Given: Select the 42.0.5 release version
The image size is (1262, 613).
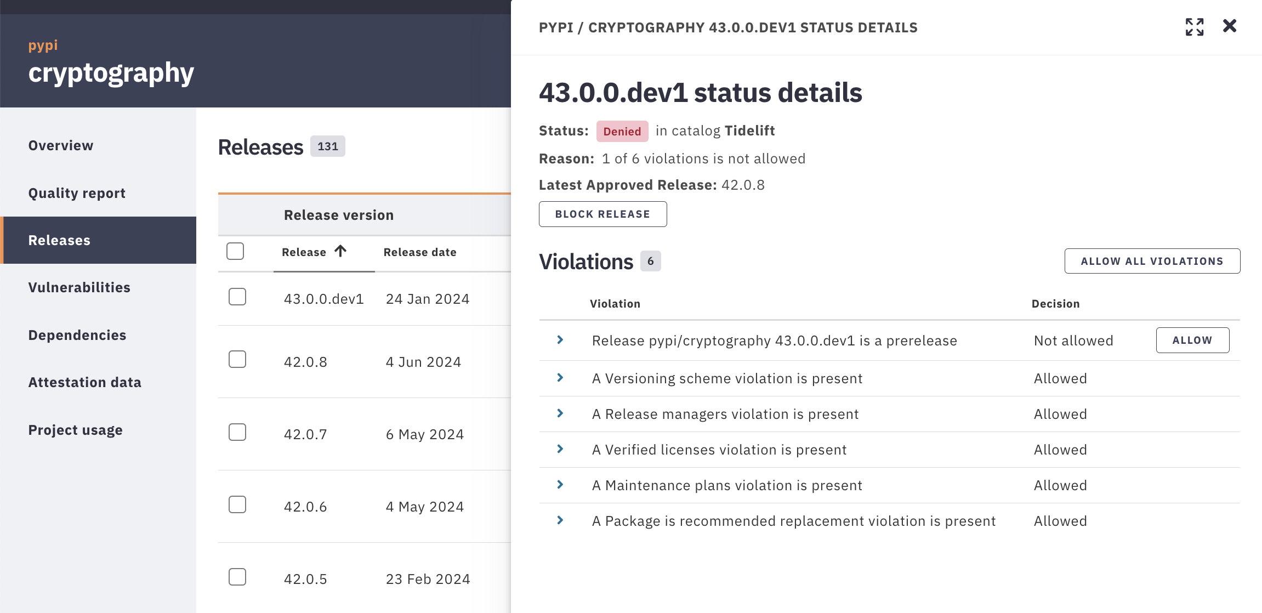Looking at the screenshot, I should point(305,579).
